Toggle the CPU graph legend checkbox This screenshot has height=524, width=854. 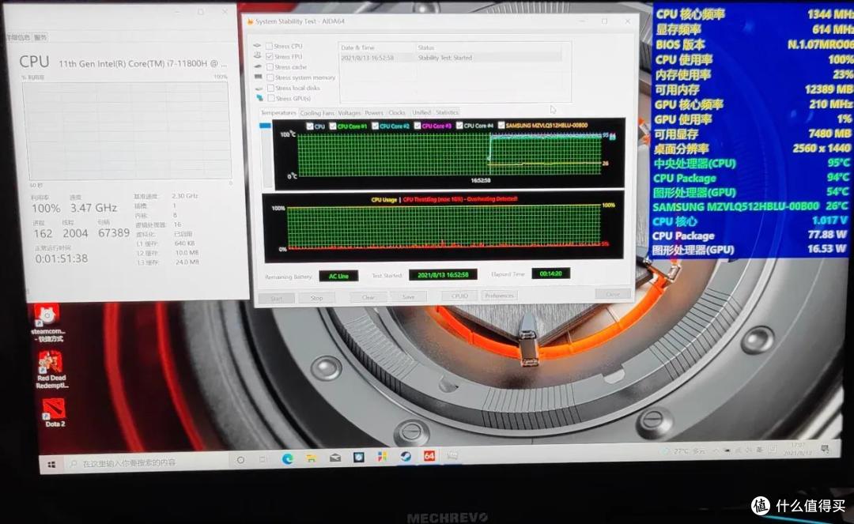click(x=310, y=126)
